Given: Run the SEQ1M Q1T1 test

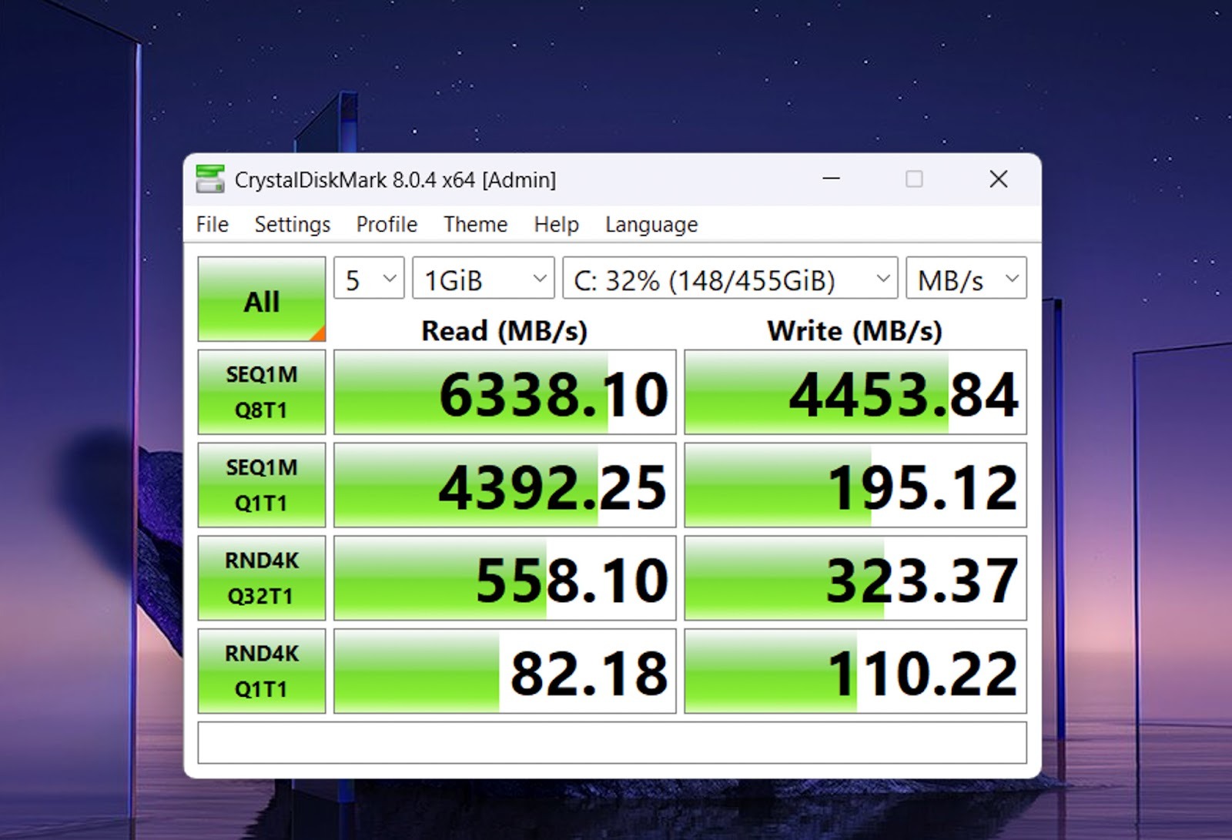Looking at the screenshot, I should (x=262, y=485).
